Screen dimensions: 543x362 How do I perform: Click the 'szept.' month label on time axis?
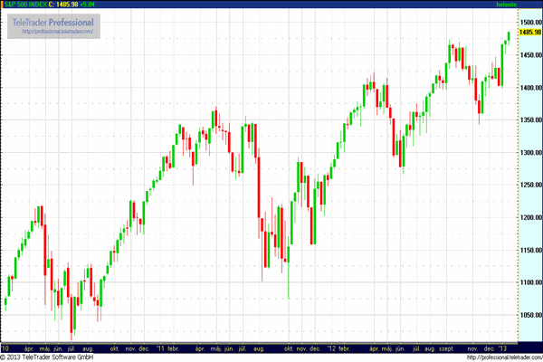pos(445,348)
